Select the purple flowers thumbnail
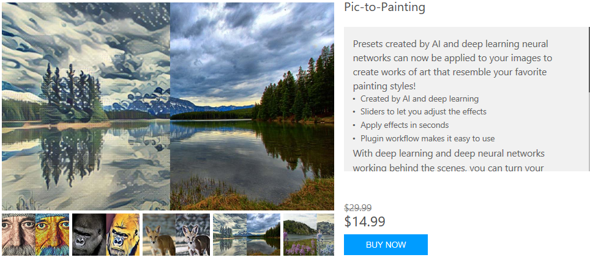 pyautogui.click(x=308, y=235)
